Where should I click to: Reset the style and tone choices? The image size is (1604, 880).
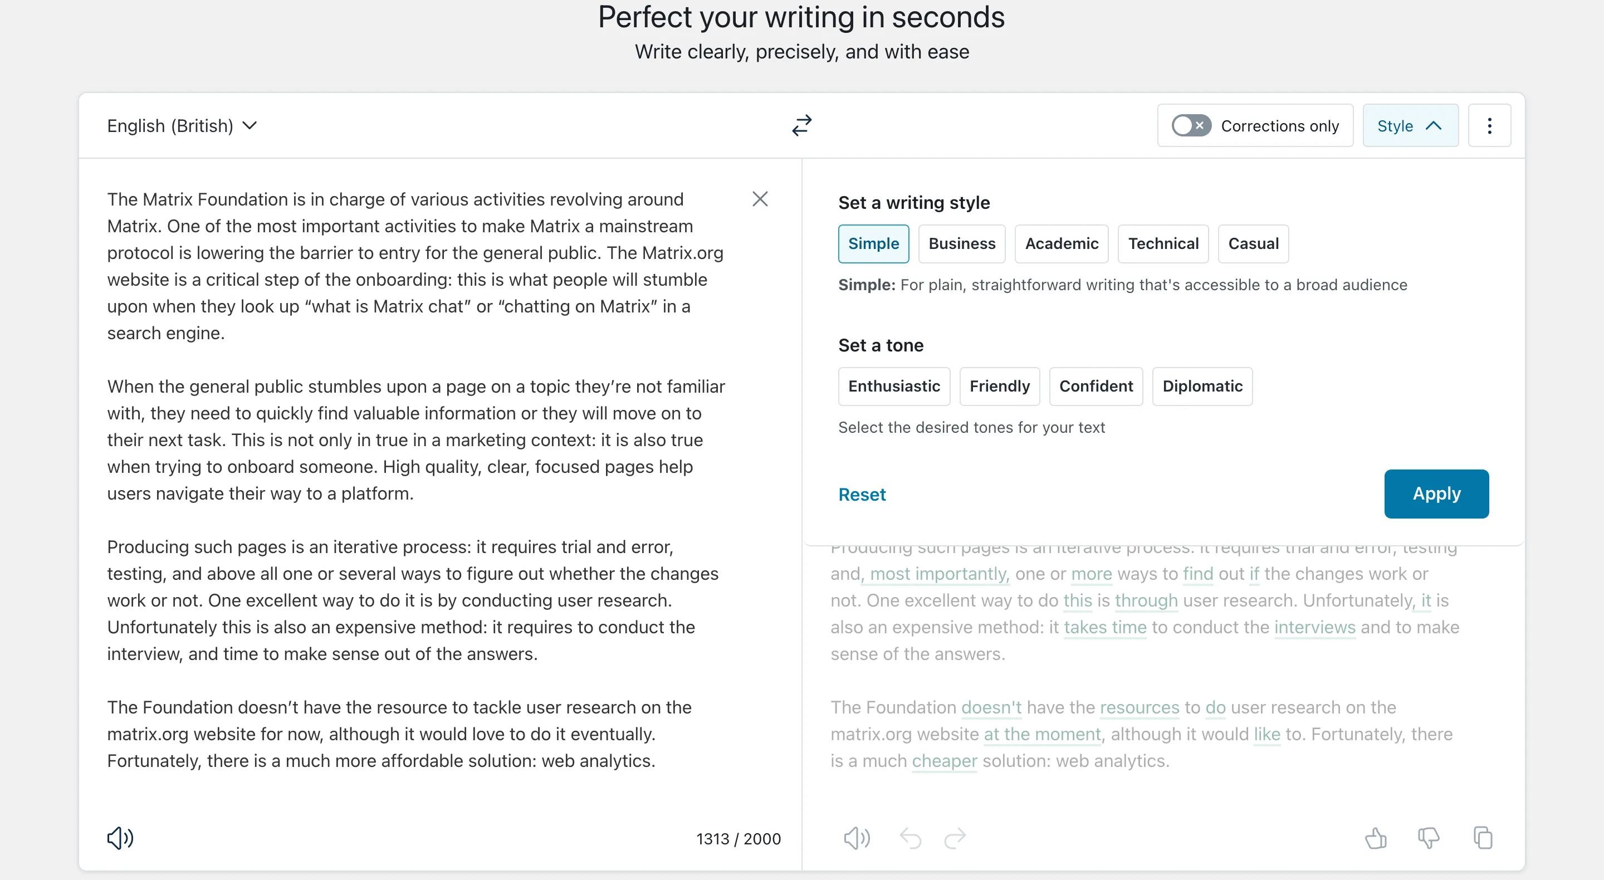pos(862,494)
